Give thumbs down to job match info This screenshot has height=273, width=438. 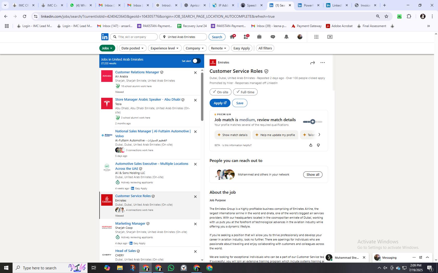[318, 145]
